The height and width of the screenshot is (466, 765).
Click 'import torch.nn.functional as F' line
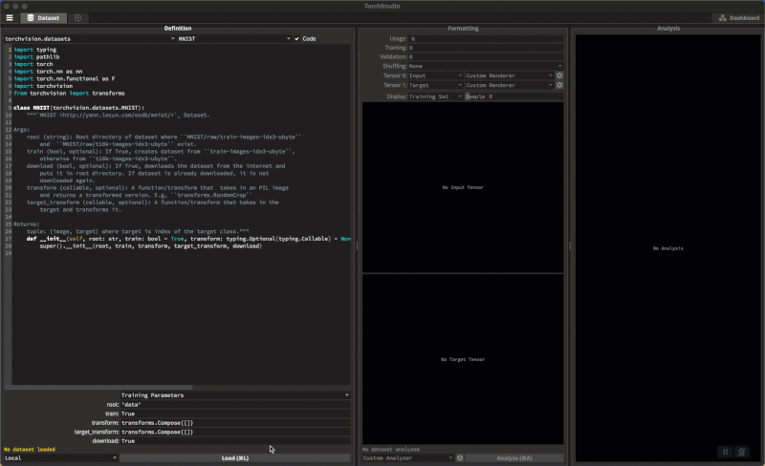(x=64, y=78)
